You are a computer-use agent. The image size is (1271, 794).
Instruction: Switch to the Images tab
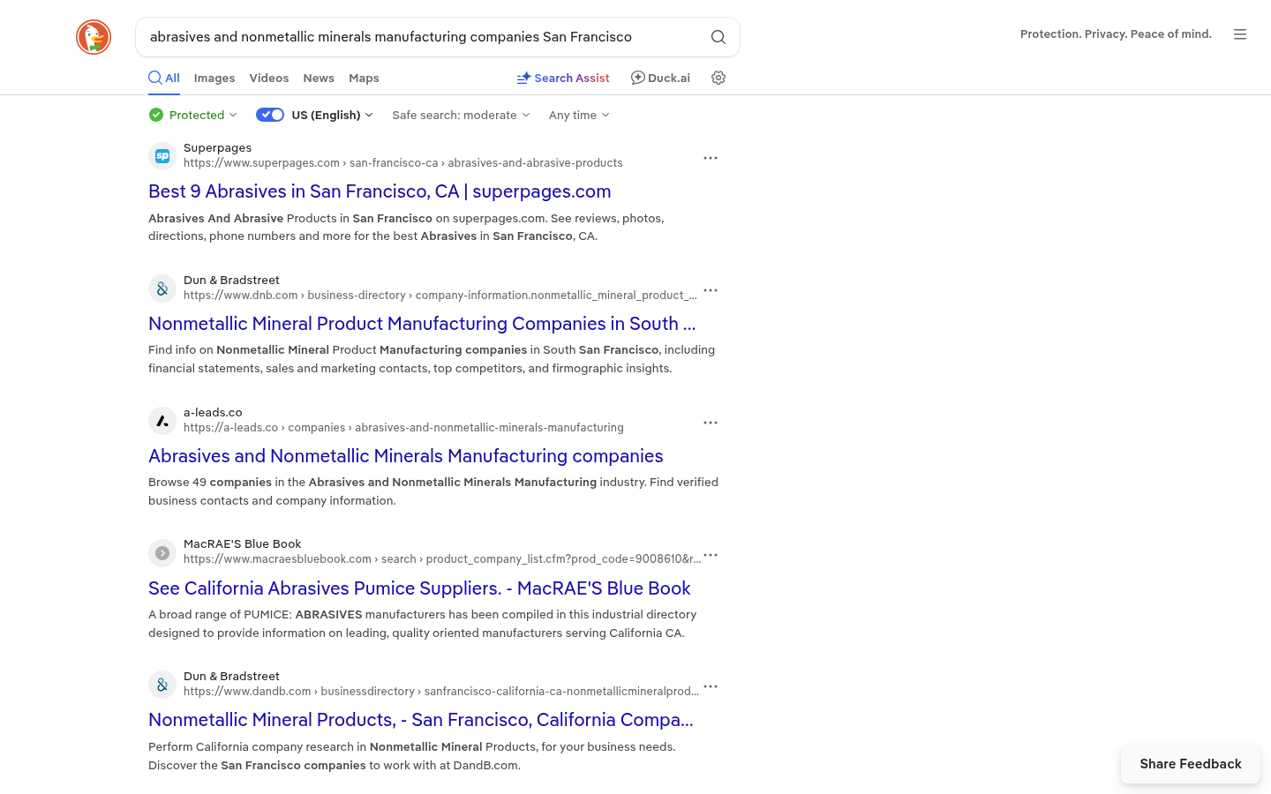coord(214,78)
